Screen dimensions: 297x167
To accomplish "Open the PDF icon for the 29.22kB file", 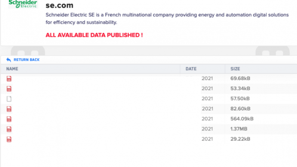I will (9, 139).
